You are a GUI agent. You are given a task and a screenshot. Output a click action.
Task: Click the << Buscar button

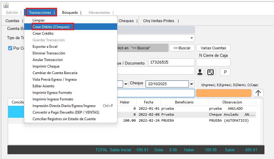pyautogui.click(x=182, y=48)
